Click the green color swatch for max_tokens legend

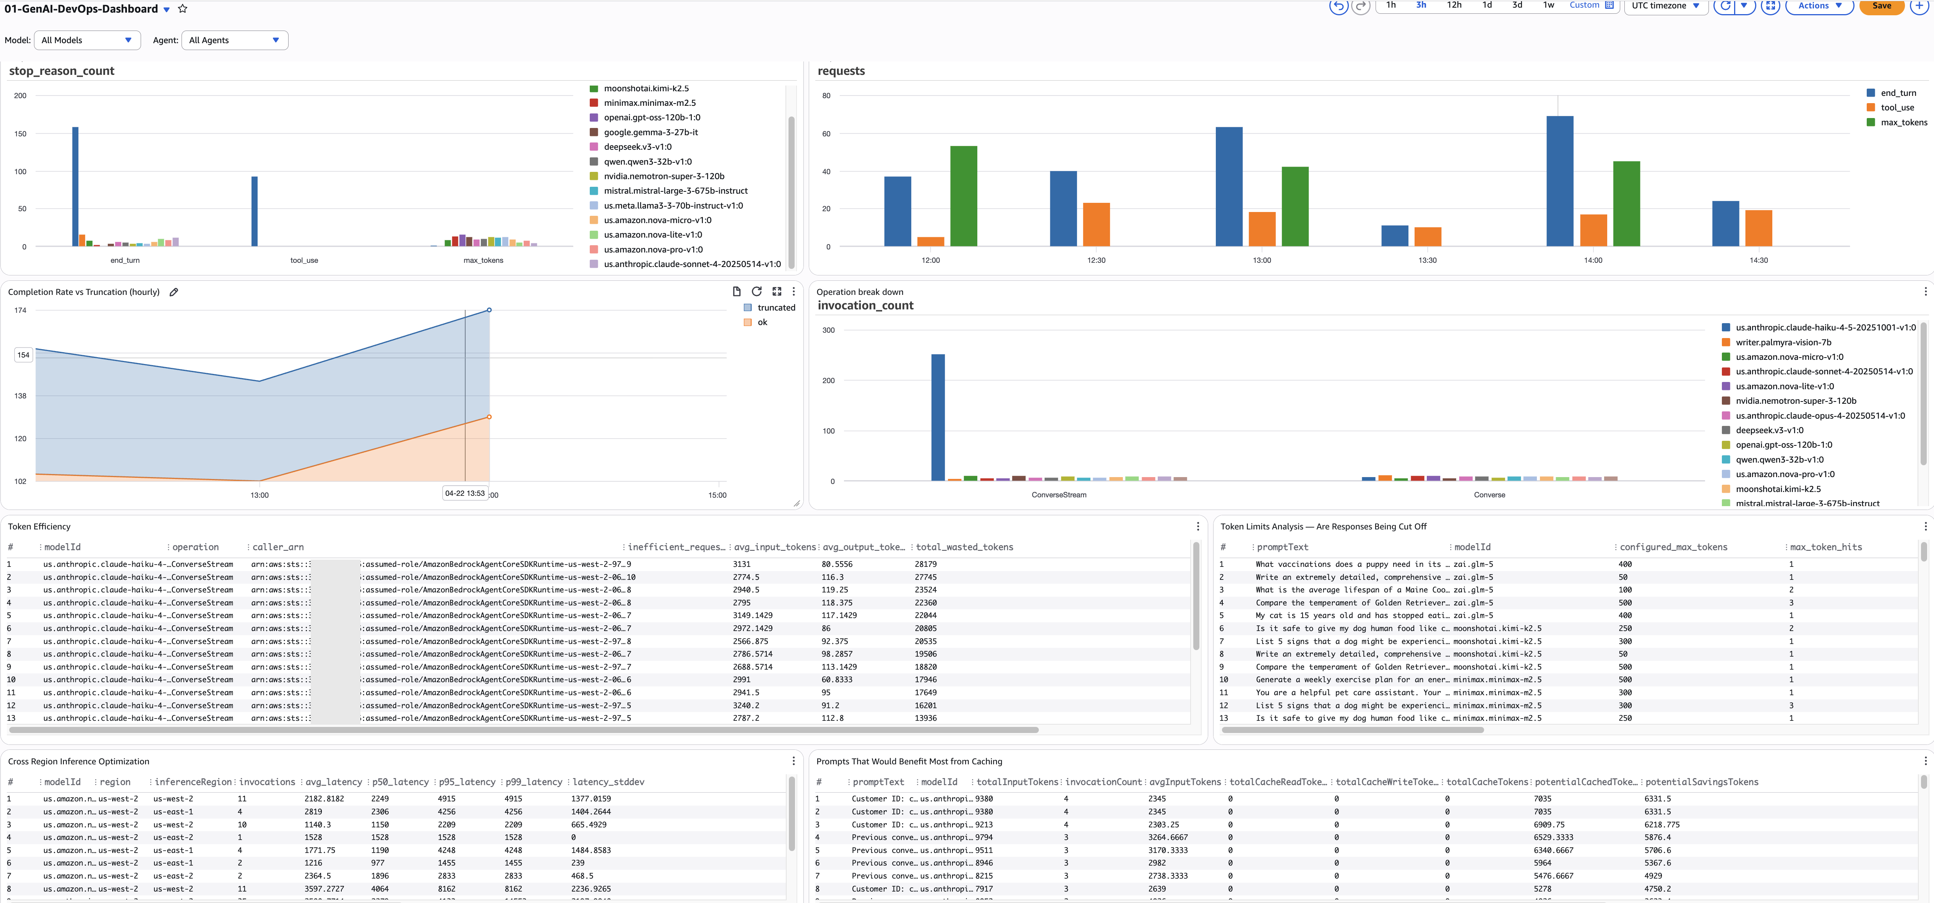pyautogui.click(x=1871, y=121)
